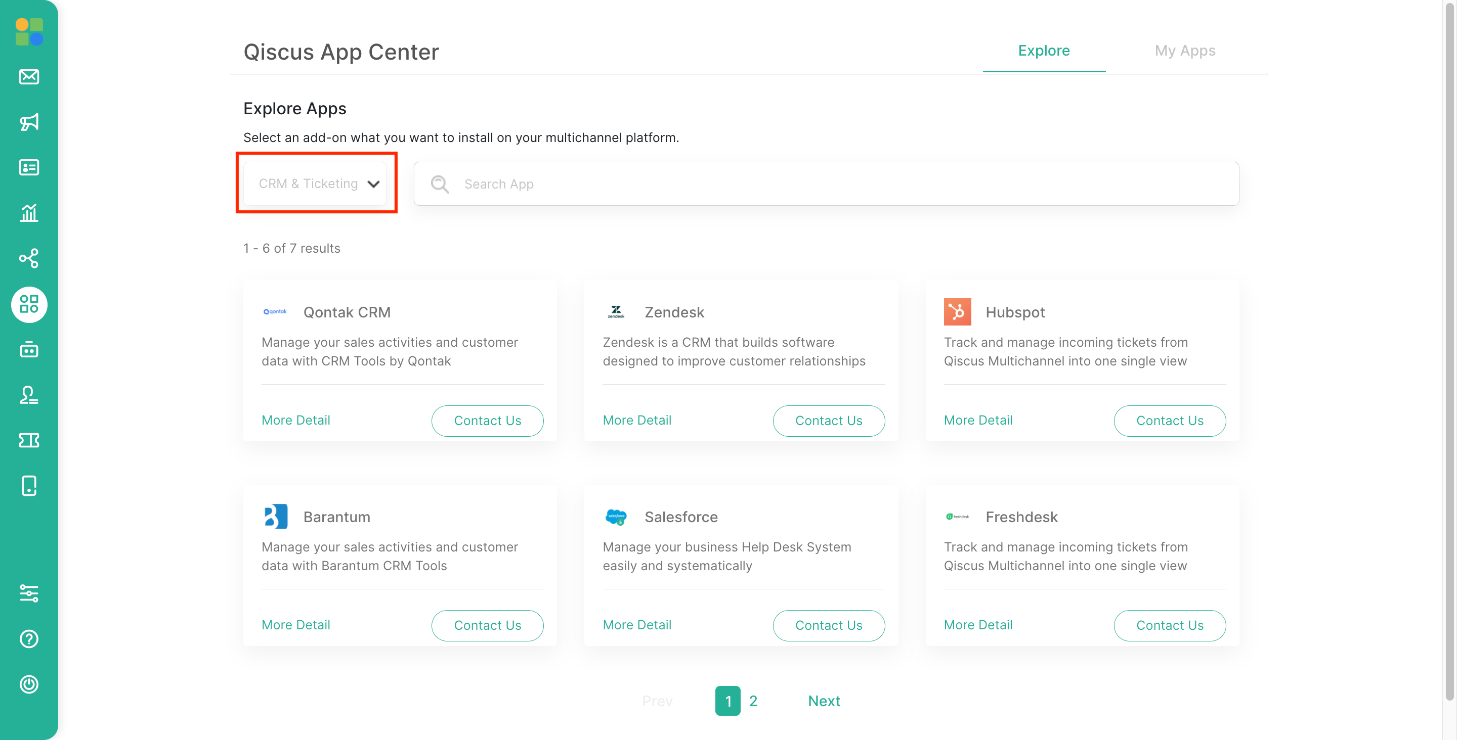Click the Qontak CRM logo
Image resolution: width=1457 pixels, height=740 pixels.
(275, 312)
